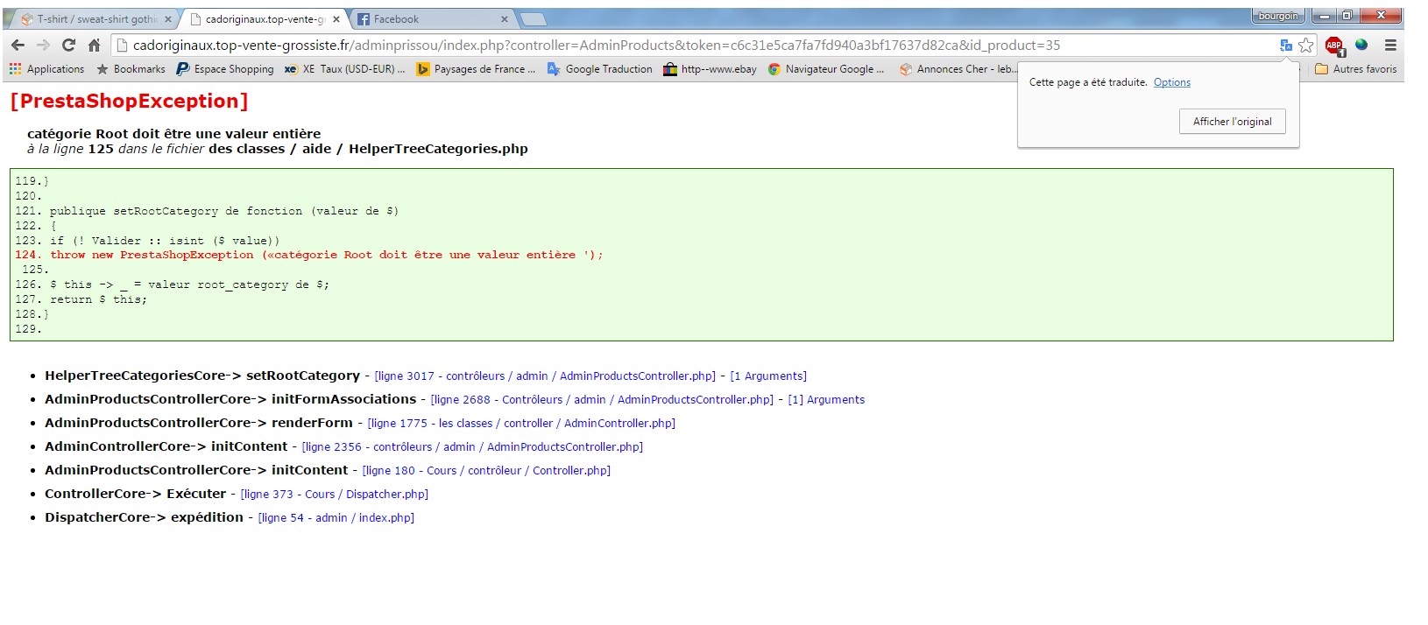
Task: Open the home page icon
Action: [94, 46]
